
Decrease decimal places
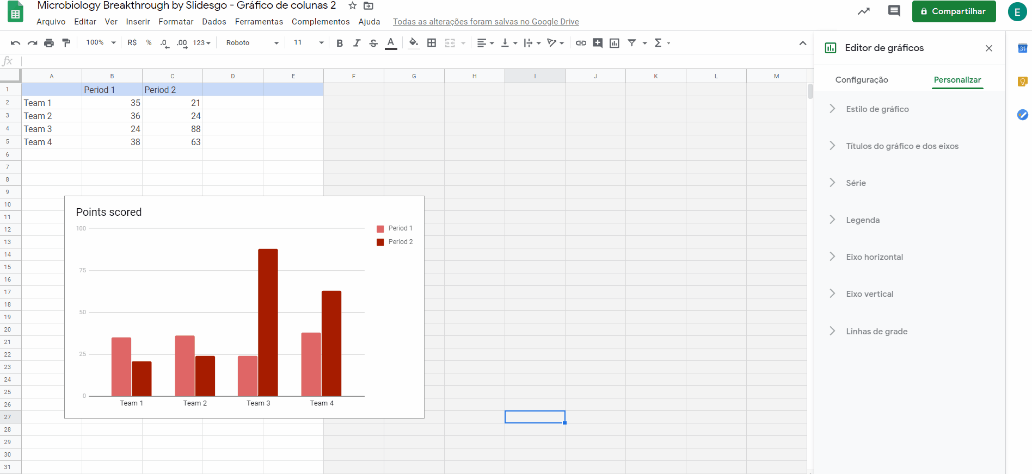164,43
